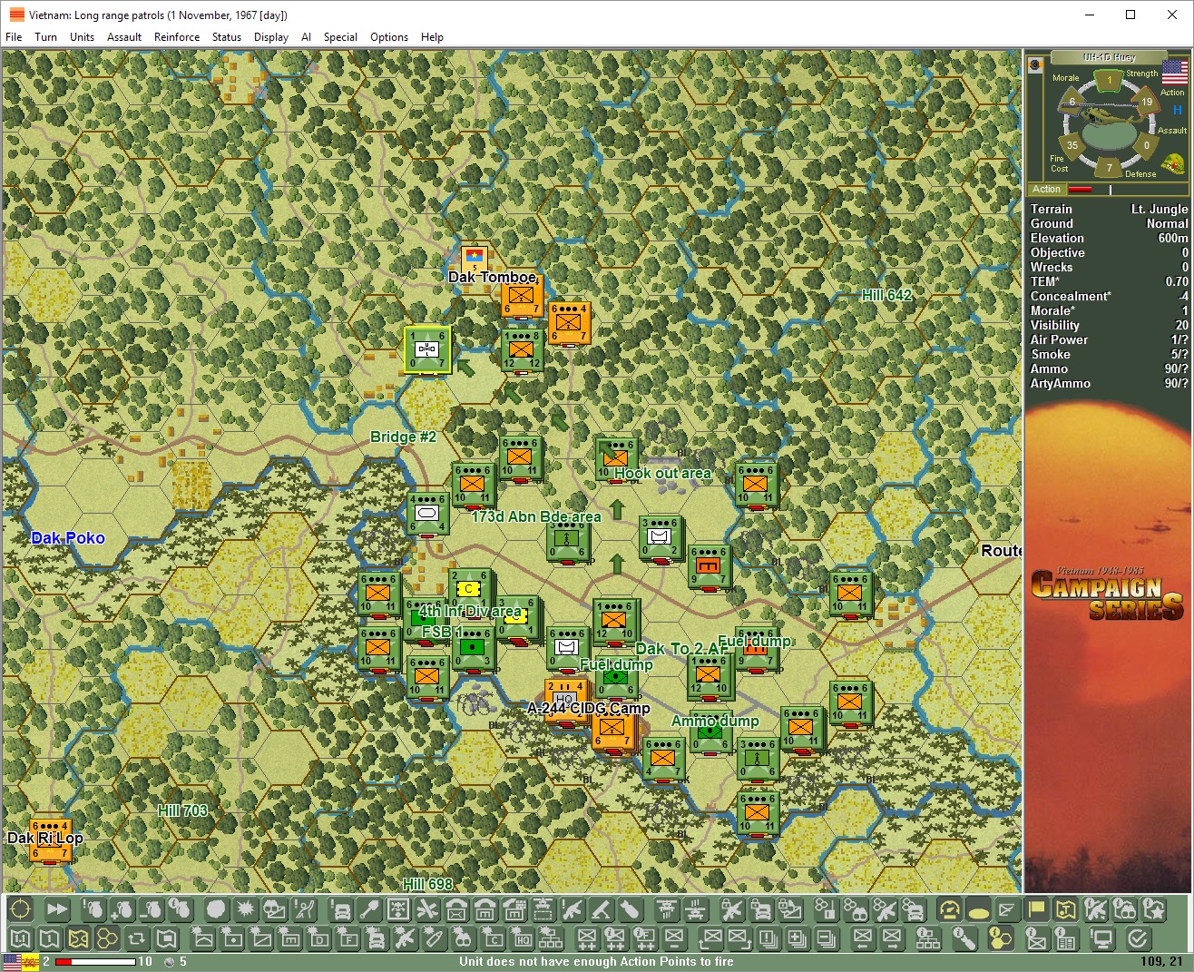Screen dimensions: 1194x972
Task: Click the info book icon
Action: tap(1065, 938)
